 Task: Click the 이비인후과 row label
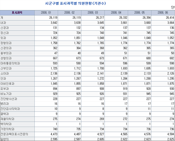[x=7, y=84]
